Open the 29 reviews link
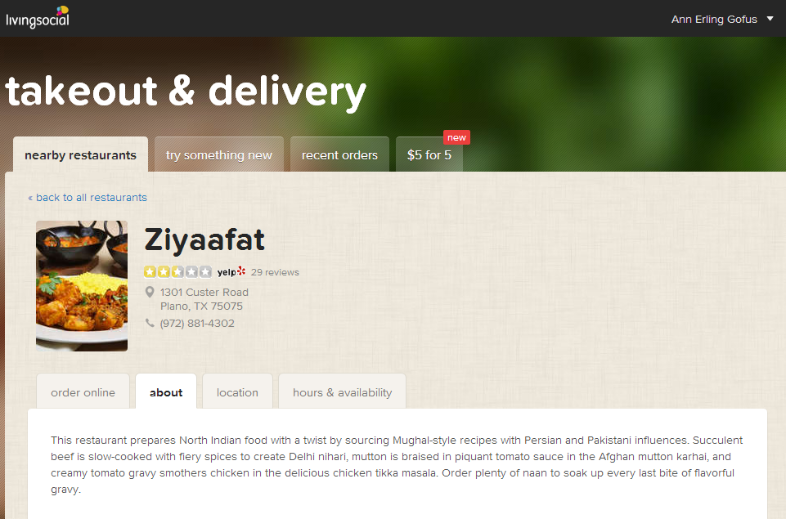The width and height of the screenshot is (786, 519). [275, 272]
